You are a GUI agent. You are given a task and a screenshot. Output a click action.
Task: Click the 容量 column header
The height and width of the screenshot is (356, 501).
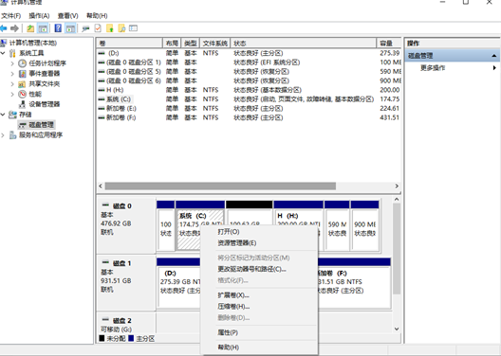click(x=386, y=44)
